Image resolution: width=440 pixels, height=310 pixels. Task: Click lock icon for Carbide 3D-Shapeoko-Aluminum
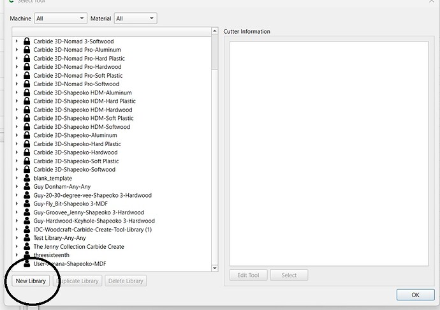pos(27,135)
